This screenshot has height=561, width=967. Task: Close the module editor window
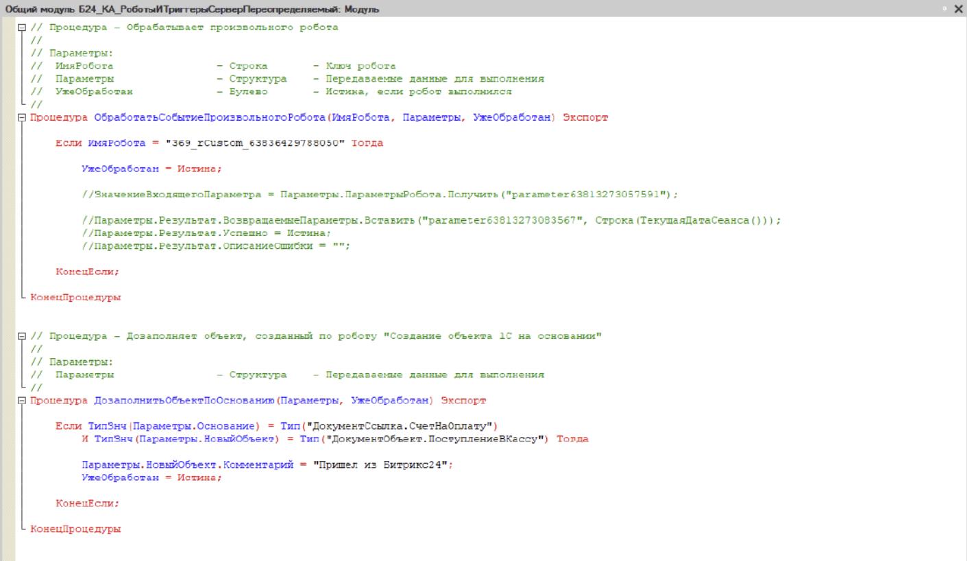[x=958, y=8]
